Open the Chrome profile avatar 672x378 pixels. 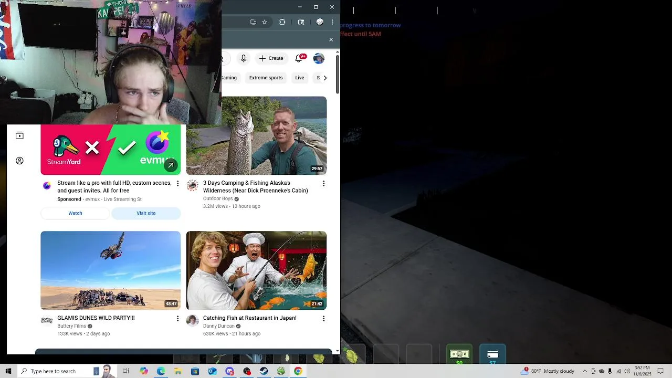320,22
